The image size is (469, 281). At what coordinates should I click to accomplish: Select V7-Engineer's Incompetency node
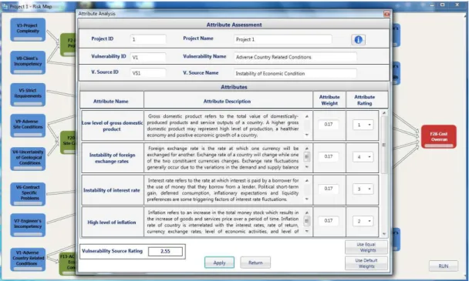point(28,225)
